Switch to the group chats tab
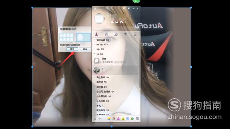 116,34
